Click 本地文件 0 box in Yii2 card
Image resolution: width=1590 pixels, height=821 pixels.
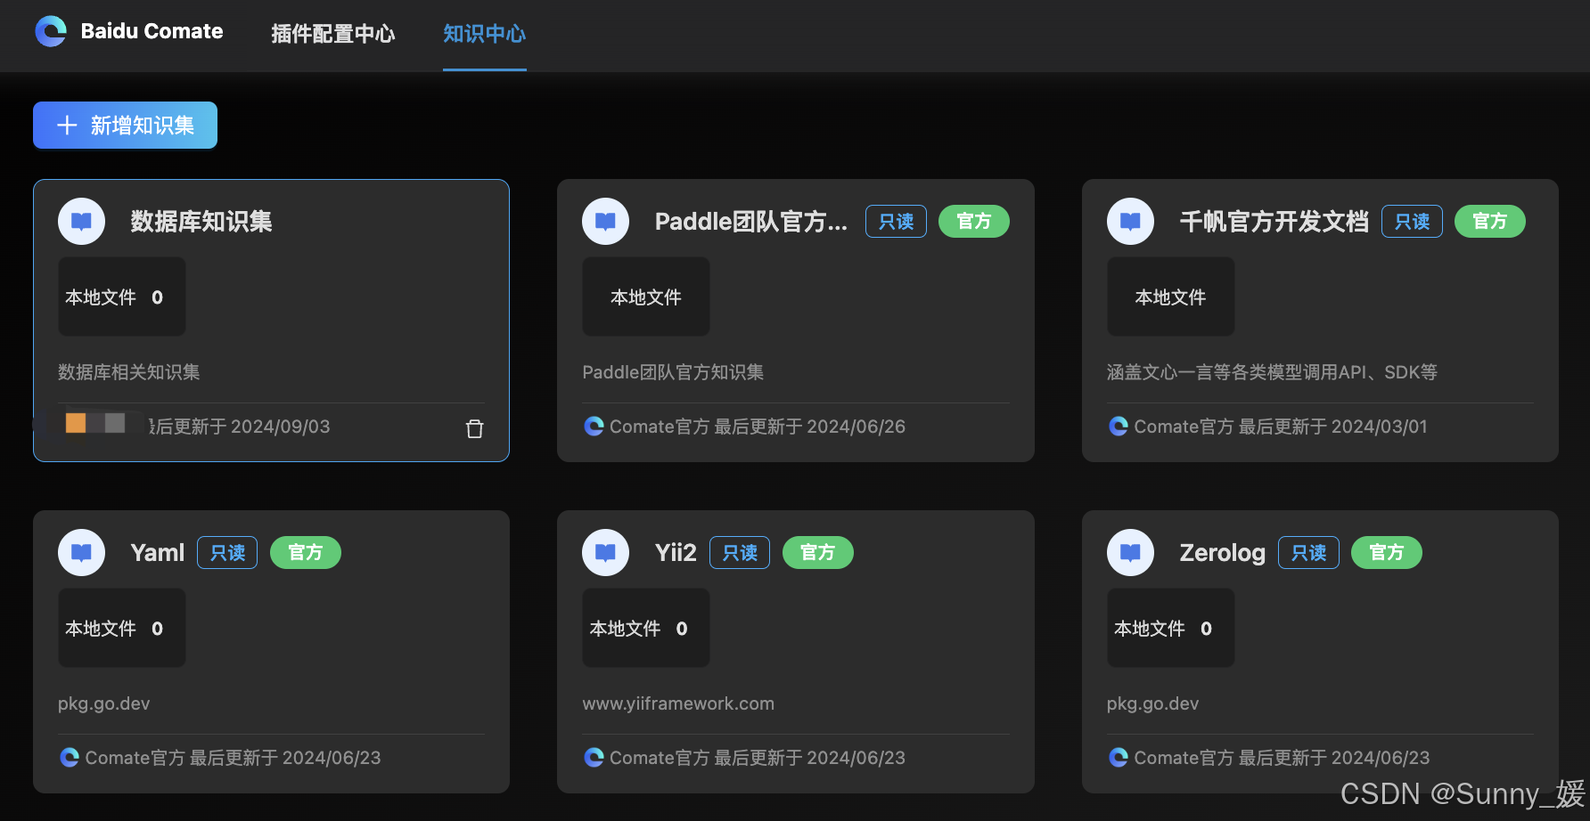(x=646, y=628)
